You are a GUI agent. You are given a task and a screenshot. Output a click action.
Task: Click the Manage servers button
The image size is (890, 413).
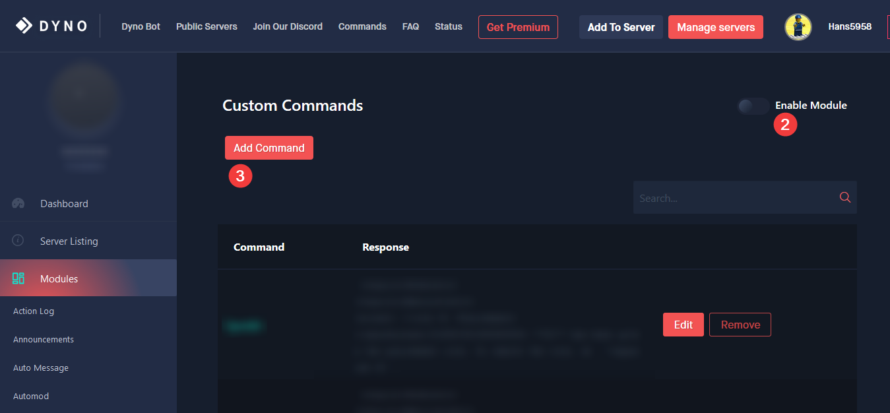716,27
